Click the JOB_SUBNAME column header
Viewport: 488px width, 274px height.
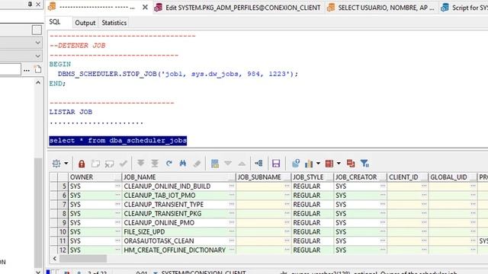264,177
